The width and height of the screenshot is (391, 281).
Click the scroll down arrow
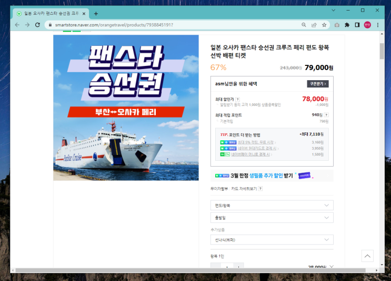(382, 265)
